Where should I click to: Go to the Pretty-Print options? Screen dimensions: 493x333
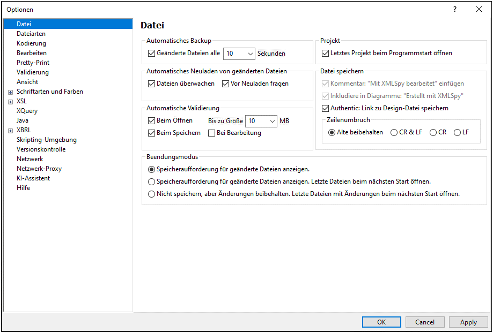tap(33, 63)
